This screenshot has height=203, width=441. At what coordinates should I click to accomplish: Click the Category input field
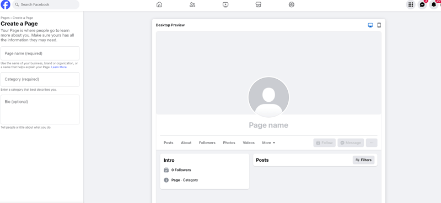(40, 79)
